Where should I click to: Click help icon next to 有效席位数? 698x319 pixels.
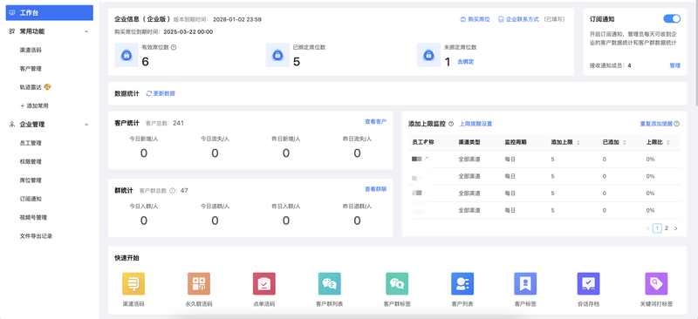point(174,47)
